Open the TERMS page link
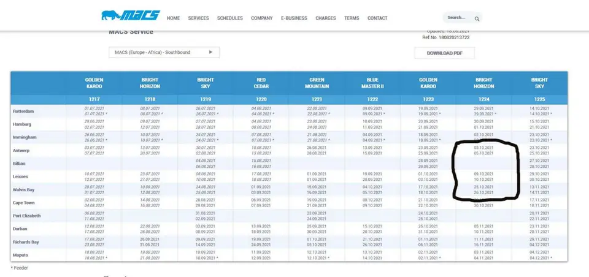This screenshot has height=277, width=589. coord(352,18)
